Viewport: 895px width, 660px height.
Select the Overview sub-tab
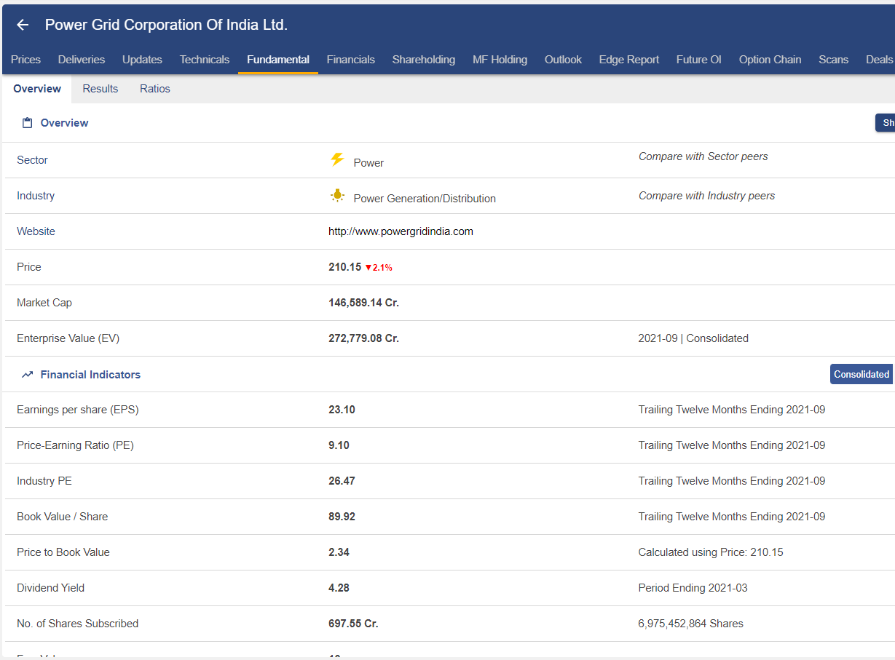37,89
